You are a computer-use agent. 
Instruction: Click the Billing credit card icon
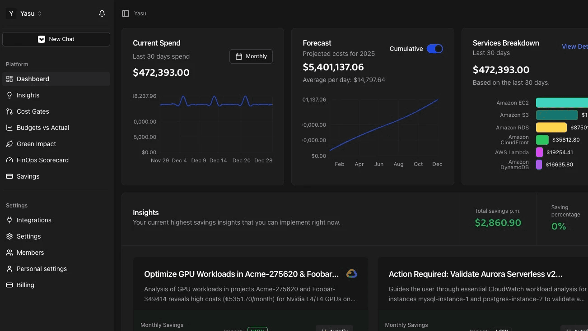(x=9, y=285)
